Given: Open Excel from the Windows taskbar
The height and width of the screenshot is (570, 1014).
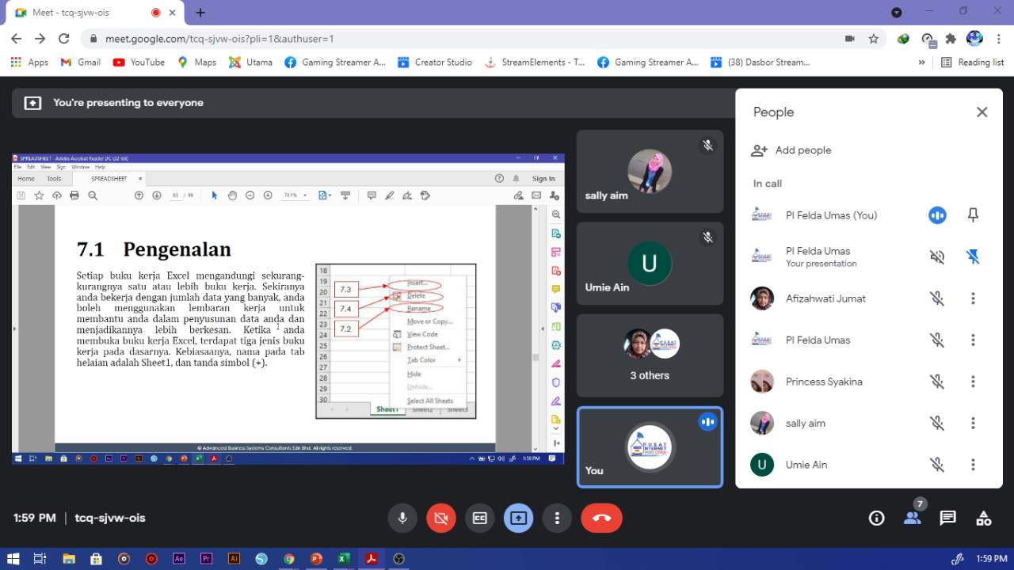Looking at the screenshot, I should click(344, 559).
